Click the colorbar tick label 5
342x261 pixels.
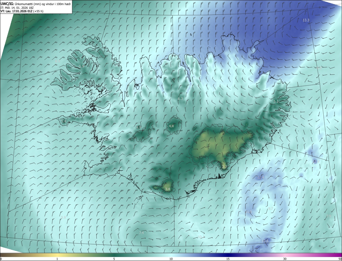114,259
